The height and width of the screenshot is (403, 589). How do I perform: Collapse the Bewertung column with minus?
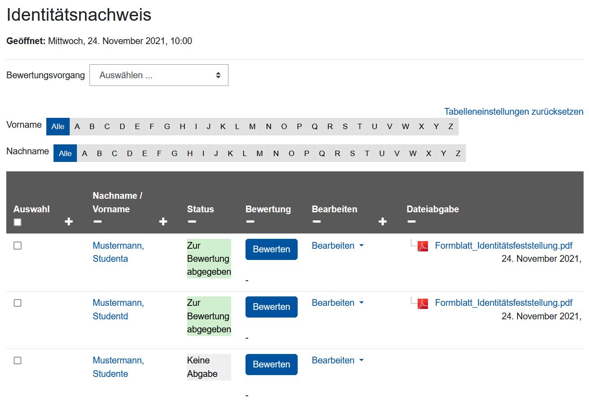pos(250,222)
